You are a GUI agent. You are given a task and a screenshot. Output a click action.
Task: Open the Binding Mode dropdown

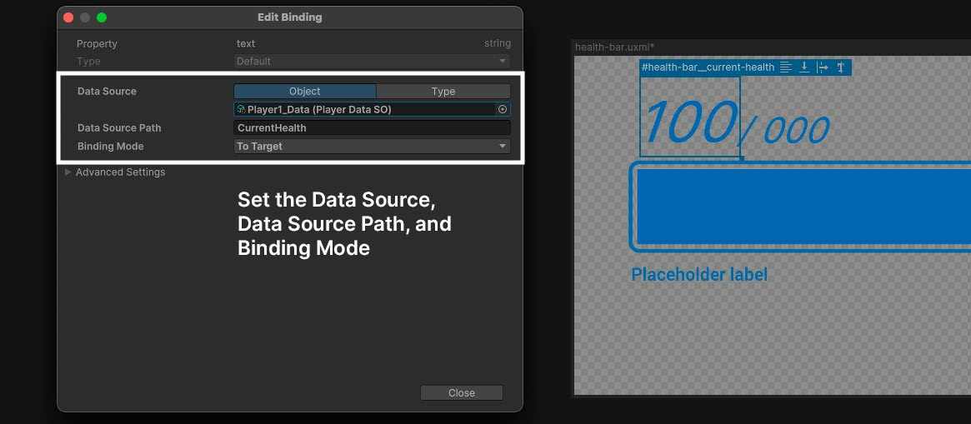[x=373, y=146]
